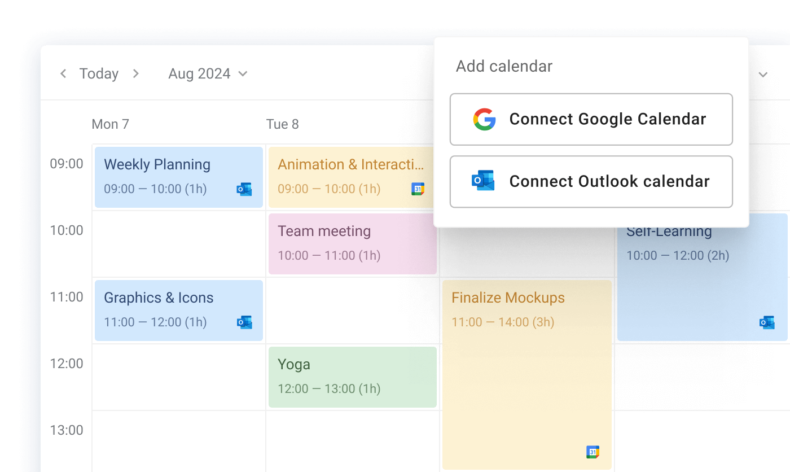Click the Google logo in the connect button

tap(484, 119)
